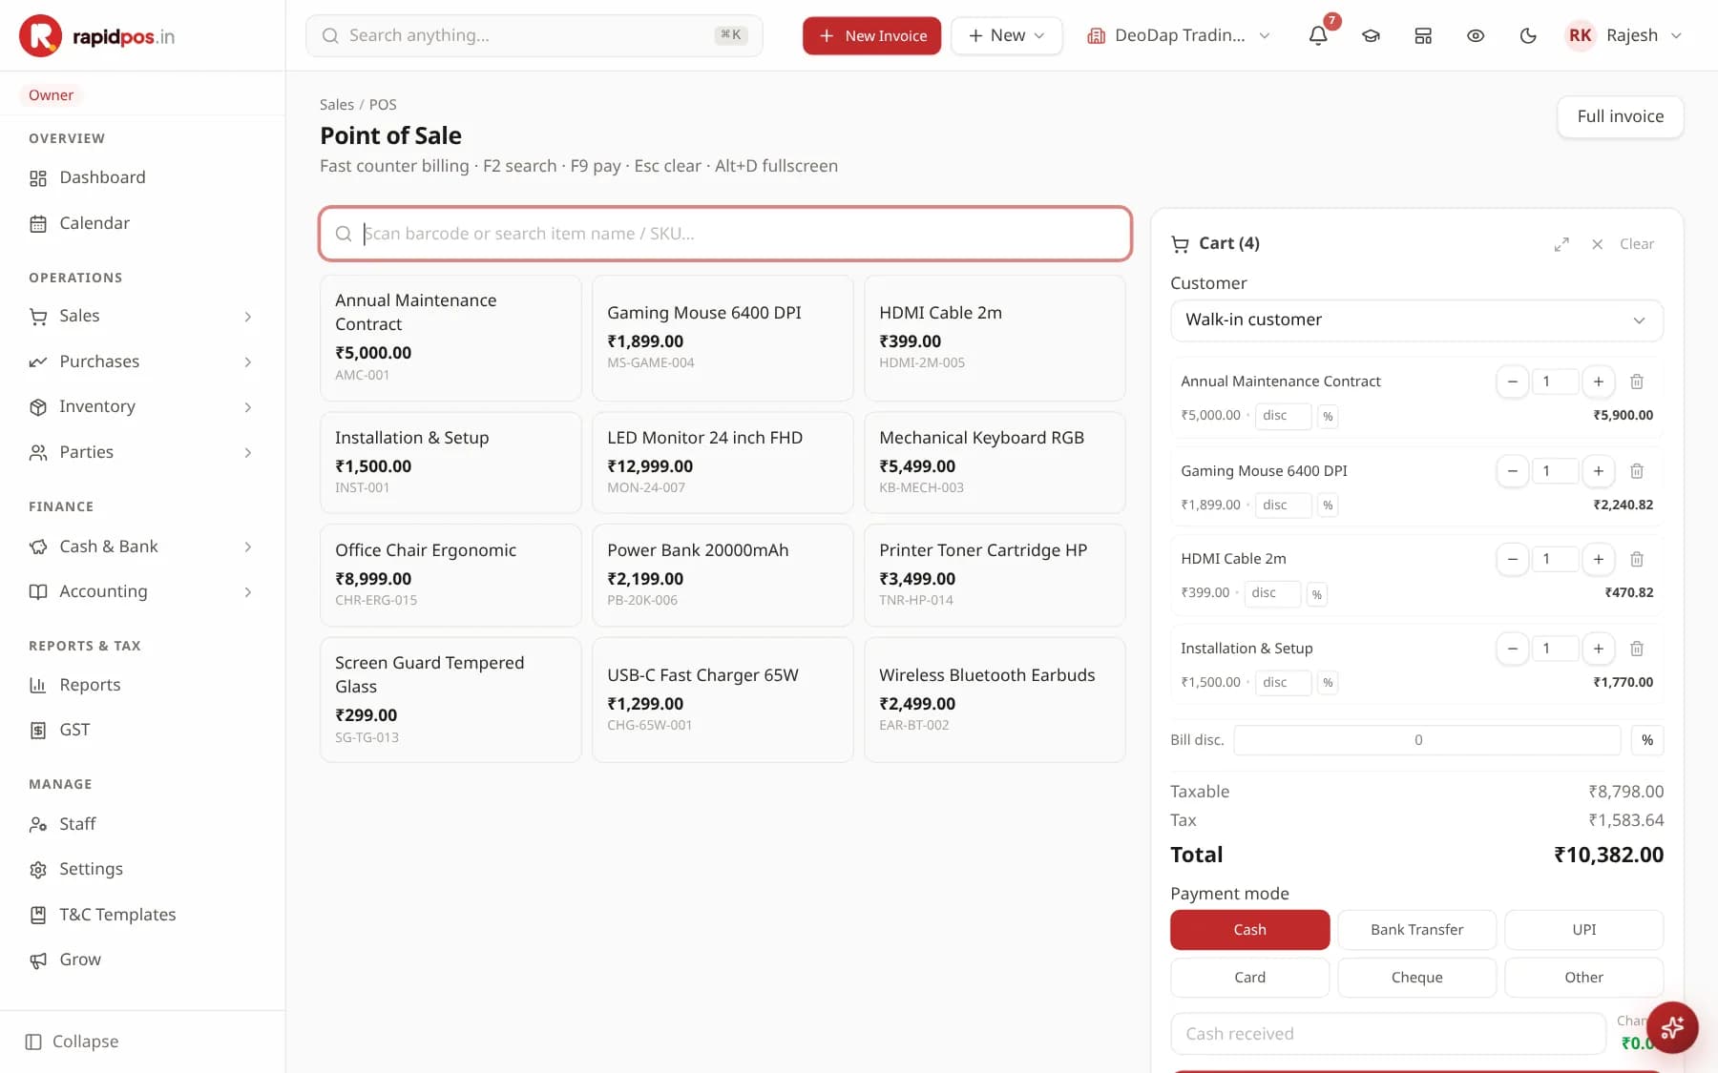Click the RK avatar badge
The image size is (1718, 1073).
click(1581, 35)
